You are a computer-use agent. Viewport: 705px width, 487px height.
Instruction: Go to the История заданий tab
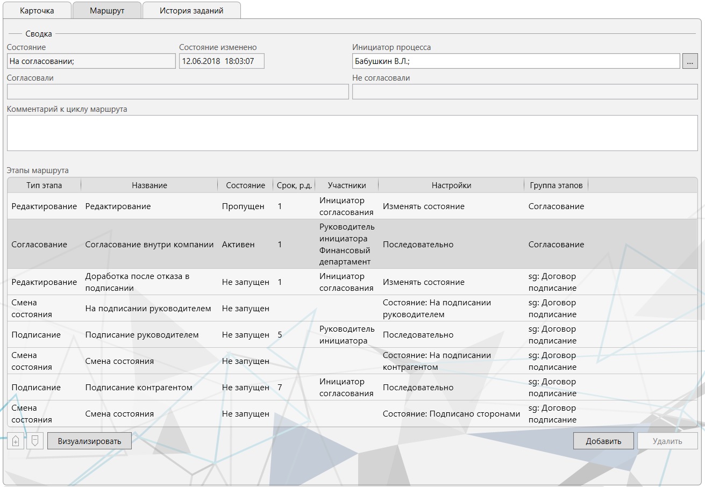click(x=191, y=11)
